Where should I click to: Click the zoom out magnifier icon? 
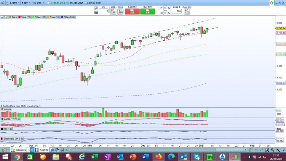tap(272, 150)
